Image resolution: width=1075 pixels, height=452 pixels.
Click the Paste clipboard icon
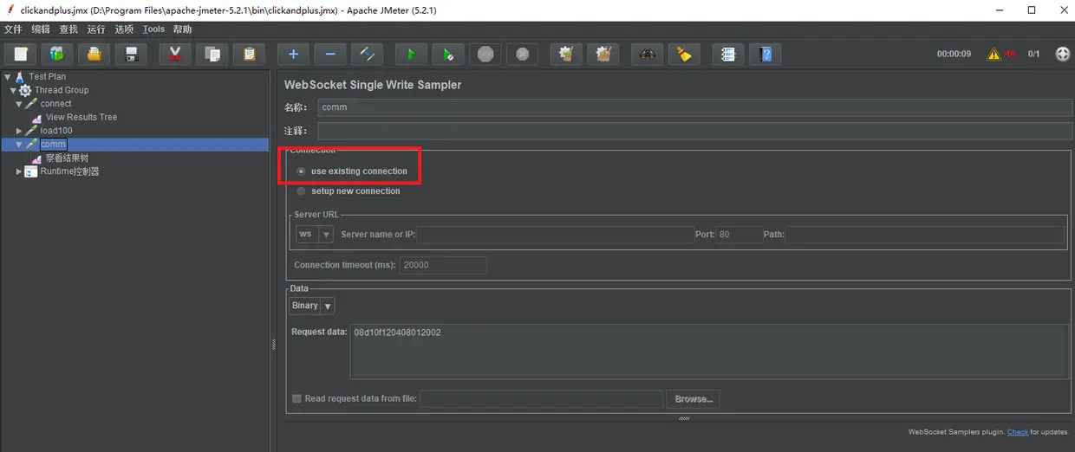tap(249, 54)
